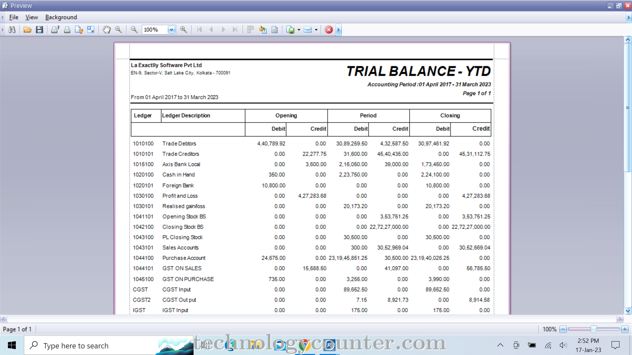Image resolution: width=632 pixels, height=355 pixels.
Task: Click the Zoom Out magnifier icon
Action: 134,30
